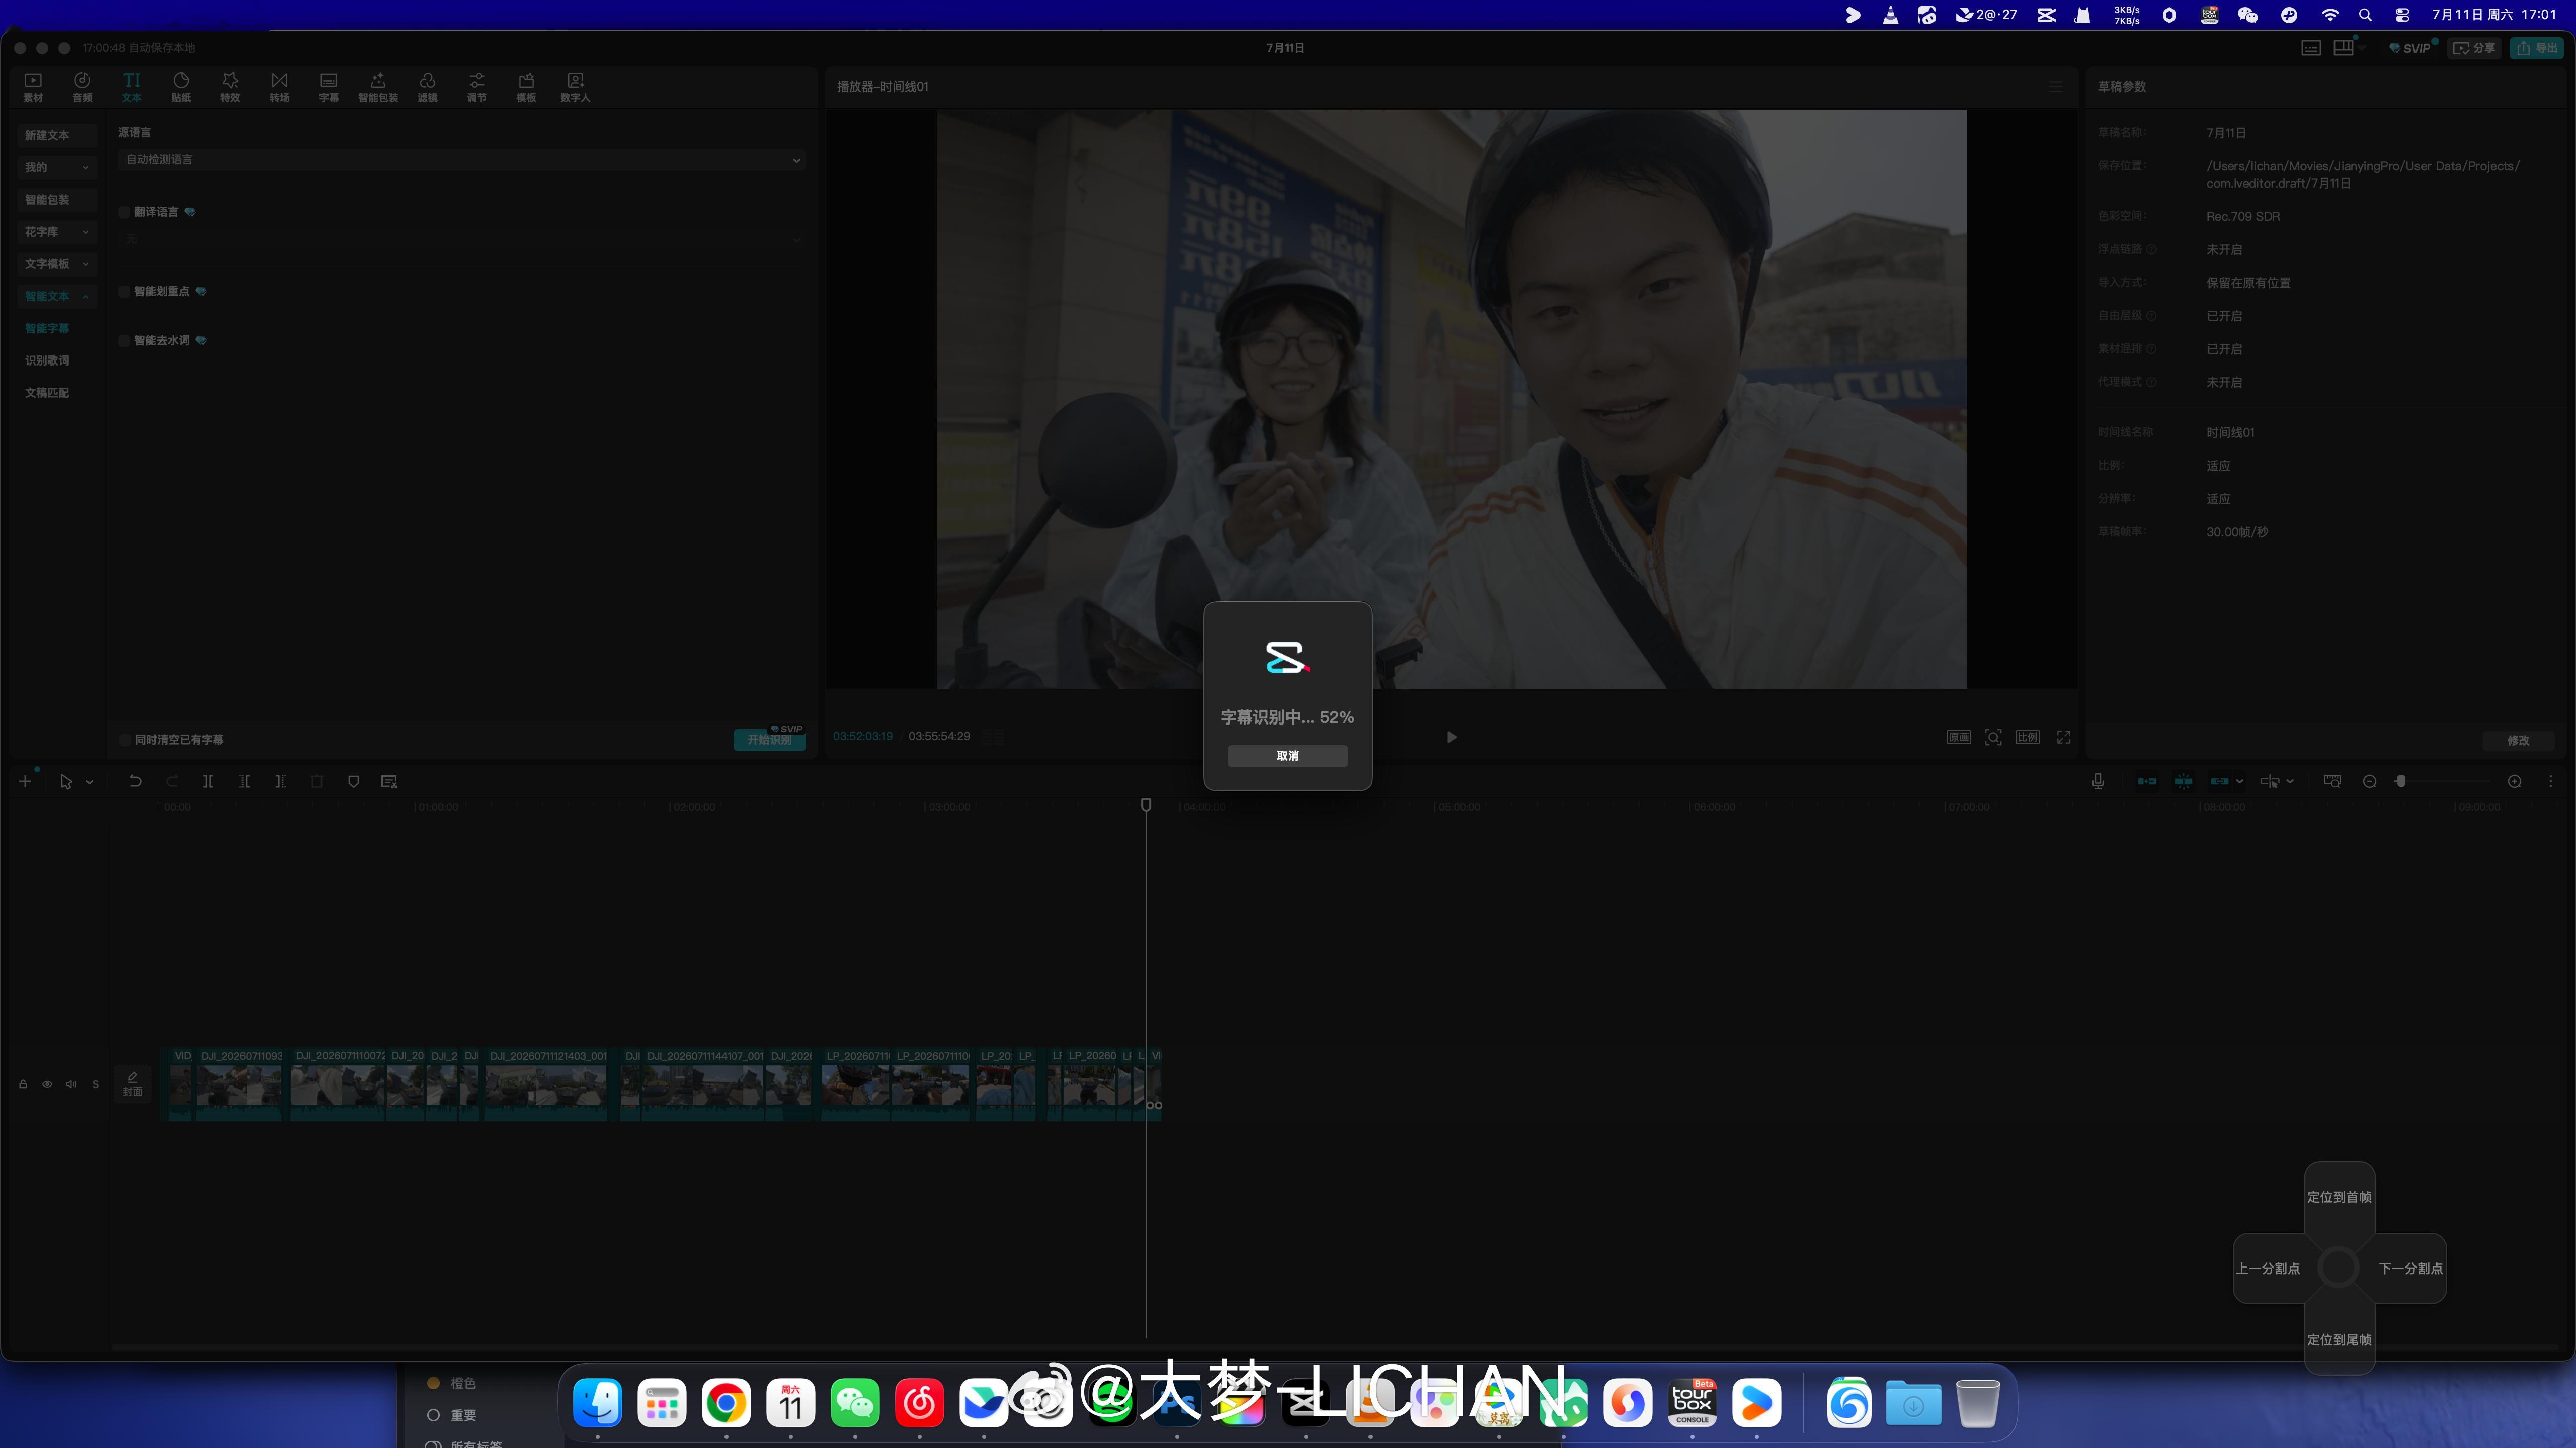2576x1448 pixels.
Task: Collapse the 智能文本 sidebar group
Action: pos(56,296)
